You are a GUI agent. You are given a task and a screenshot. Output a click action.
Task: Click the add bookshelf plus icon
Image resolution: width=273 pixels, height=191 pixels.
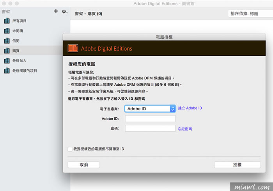coord(56,11)
